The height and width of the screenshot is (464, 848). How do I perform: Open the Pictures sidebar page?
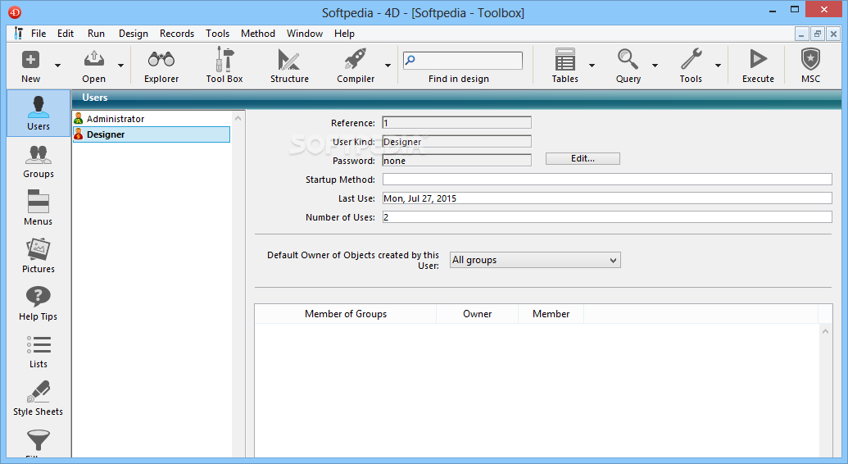39,256
